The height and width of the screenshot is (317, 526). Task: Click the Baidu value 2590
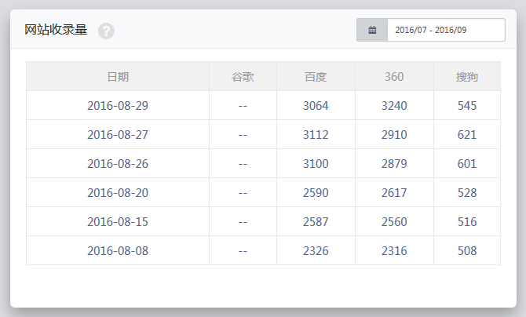pos(316,193)
